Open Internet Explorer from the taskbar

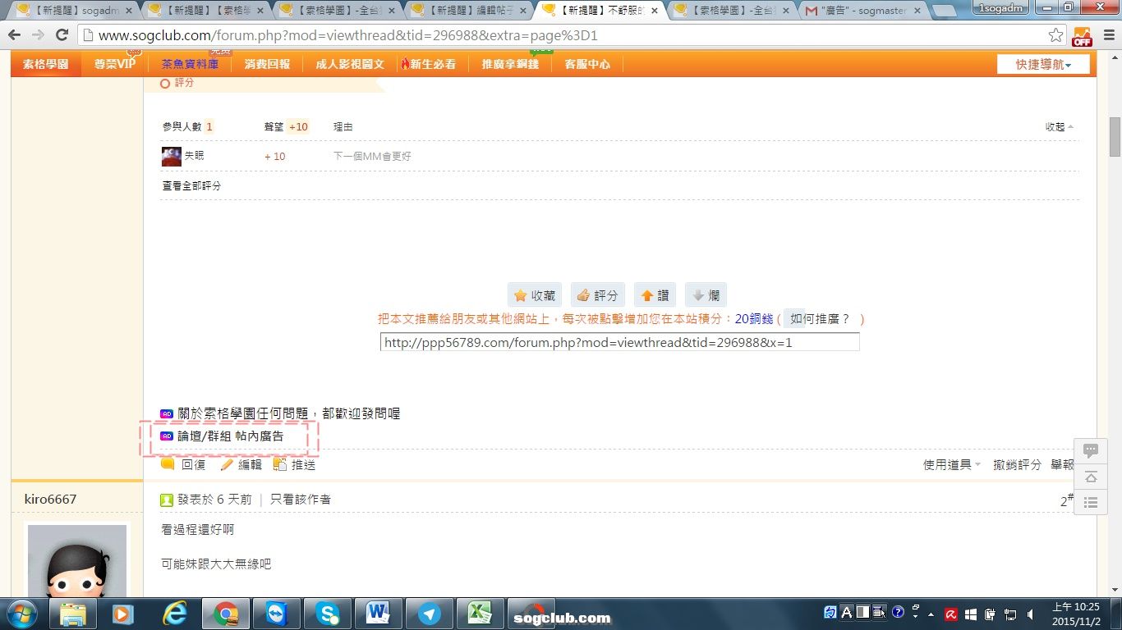click(174, 614)
